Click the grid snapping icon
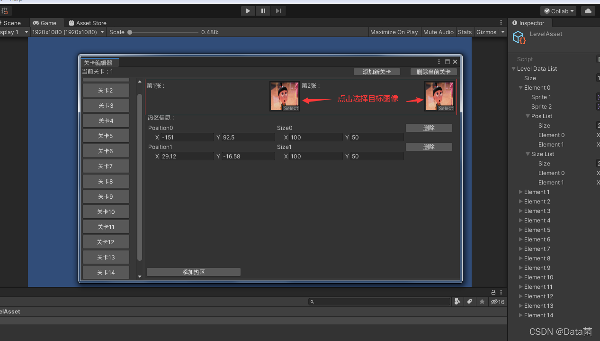The height and width of the screenshot is (341, 600). (4, 11)
